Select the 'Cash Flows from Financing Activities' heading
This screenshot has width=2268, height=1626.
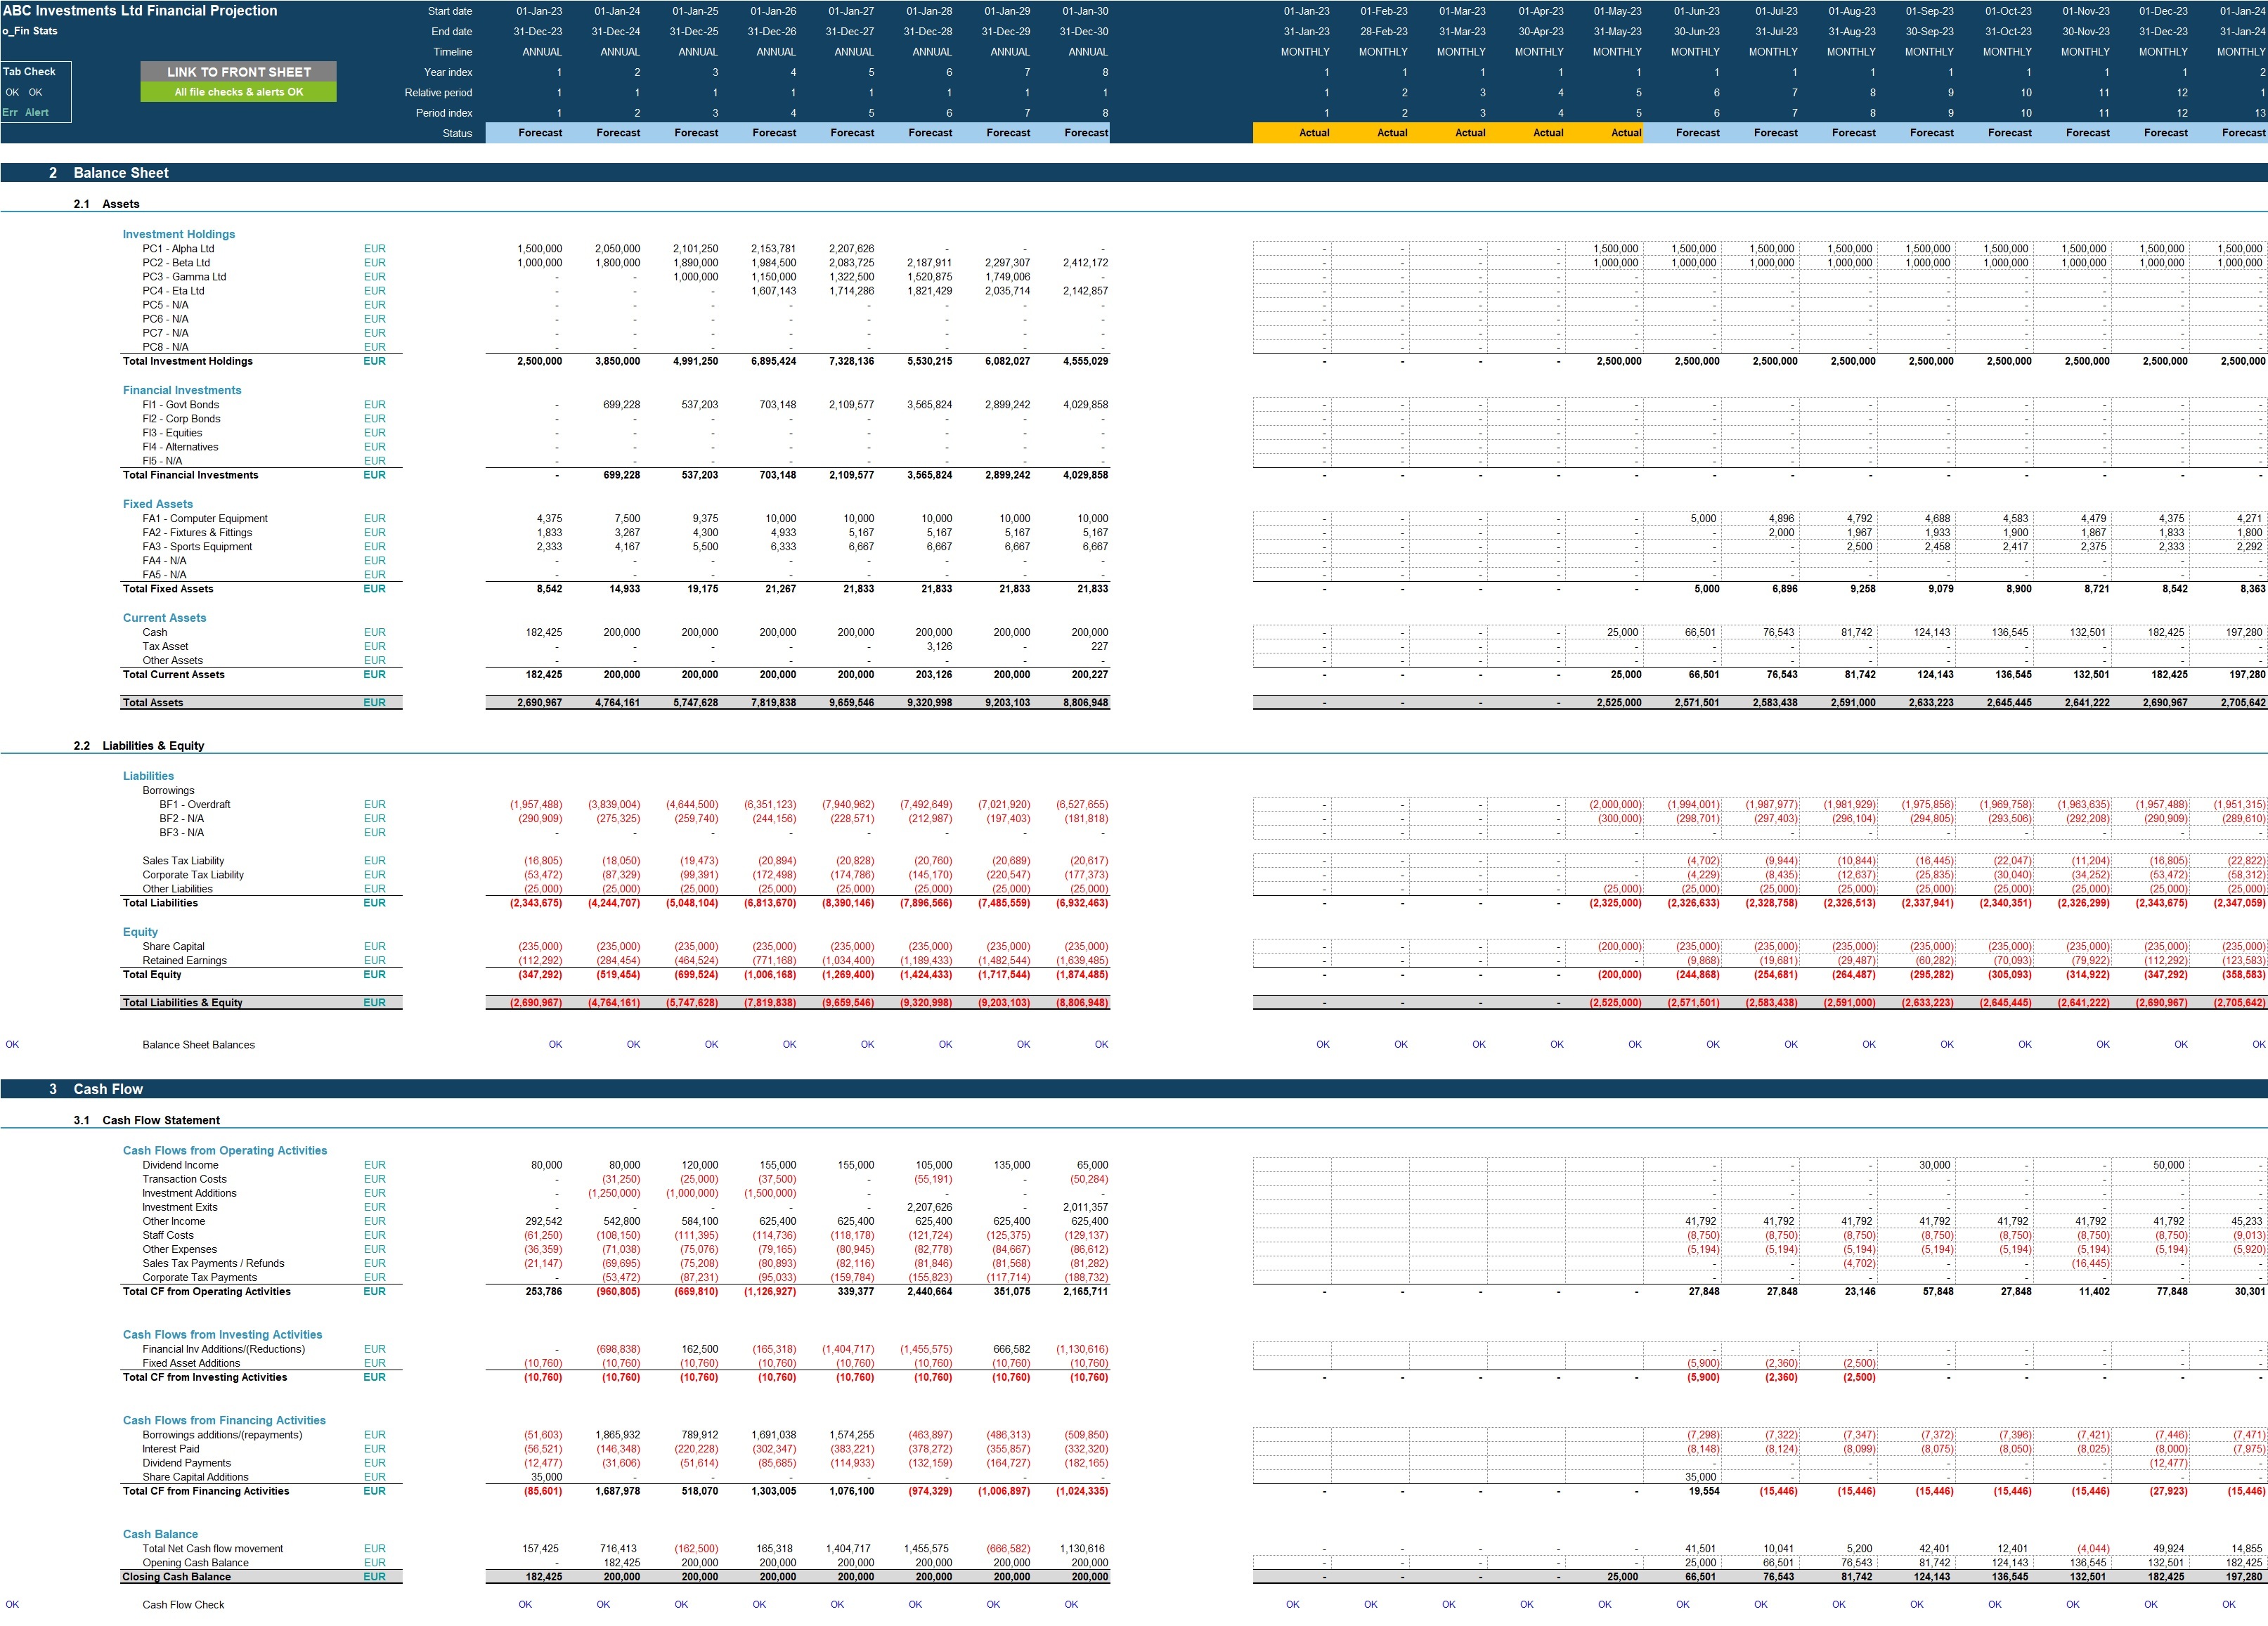(x=224, y=1420)
